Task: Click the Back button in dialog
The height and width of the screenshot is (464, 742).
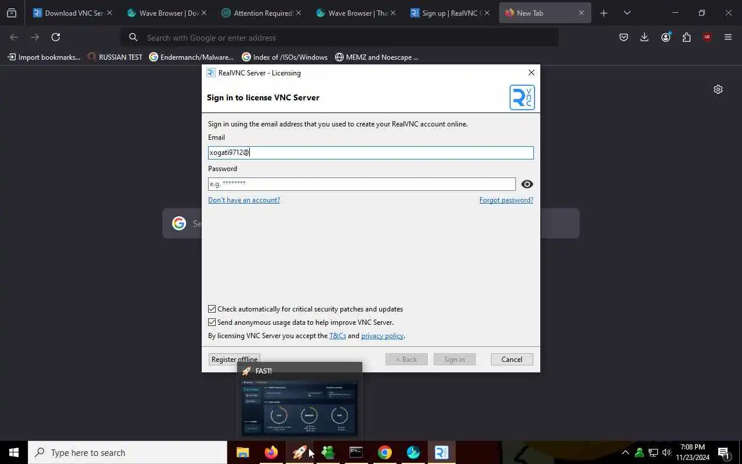Action: pos(406,360)
